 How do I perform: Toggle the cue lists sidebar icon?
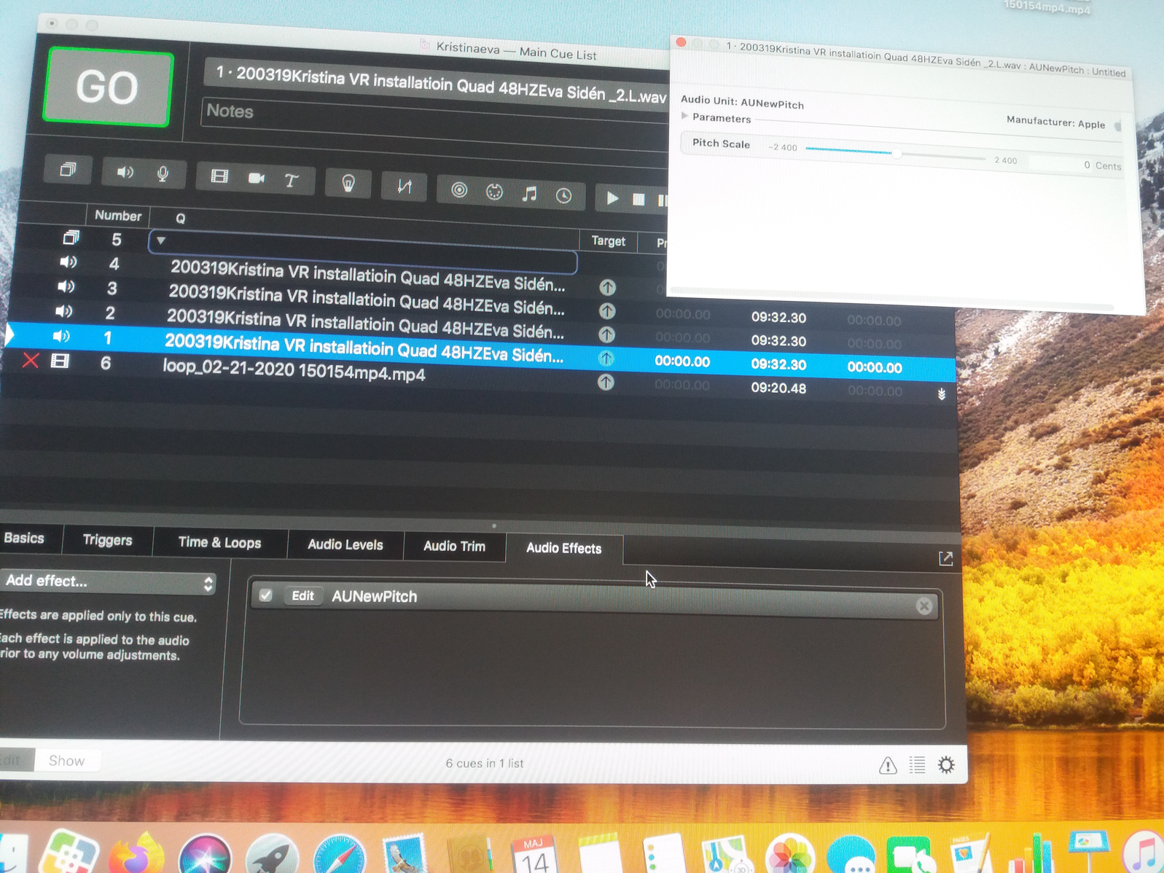[x=917, y=764]
